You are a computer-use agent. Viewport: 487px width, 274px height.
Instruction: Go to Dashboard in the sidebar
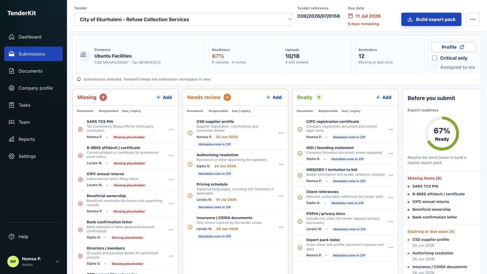click(x=33, y=37)
